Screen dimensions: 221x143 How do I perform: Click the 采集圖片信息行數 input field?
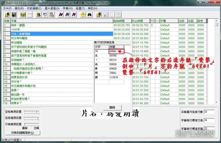pyautogui.click(x=209, y=112)
